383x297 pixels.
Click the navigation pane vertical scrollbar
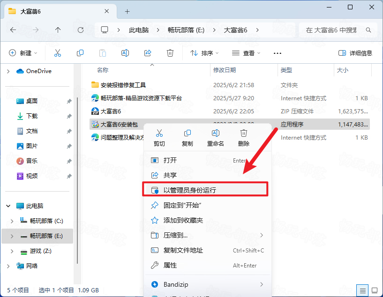77,181
